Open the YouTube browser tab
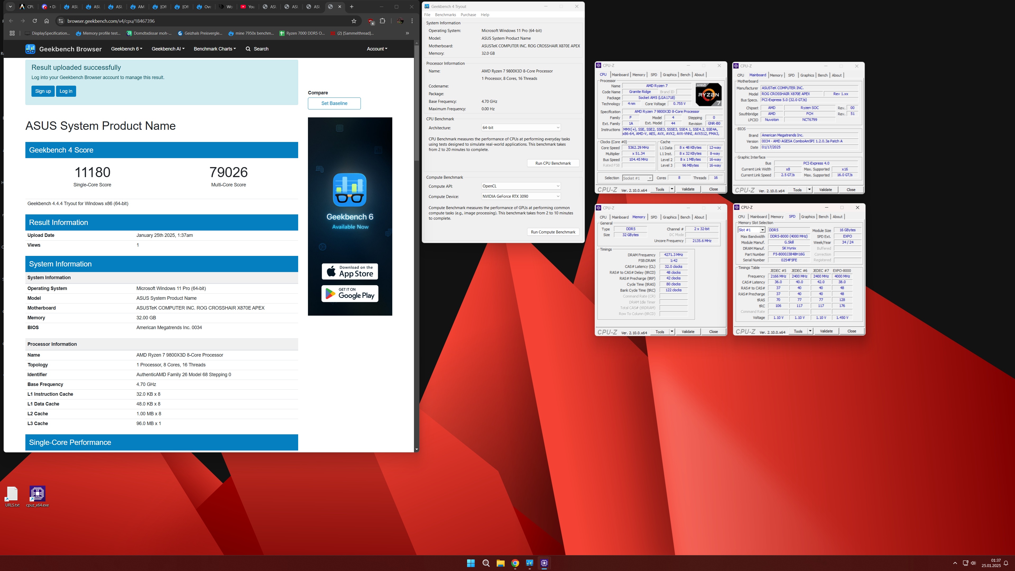 click(248, 7)
